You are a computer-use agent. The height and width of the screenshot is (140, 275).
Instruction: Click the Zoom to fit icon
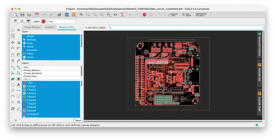point(81,15)
